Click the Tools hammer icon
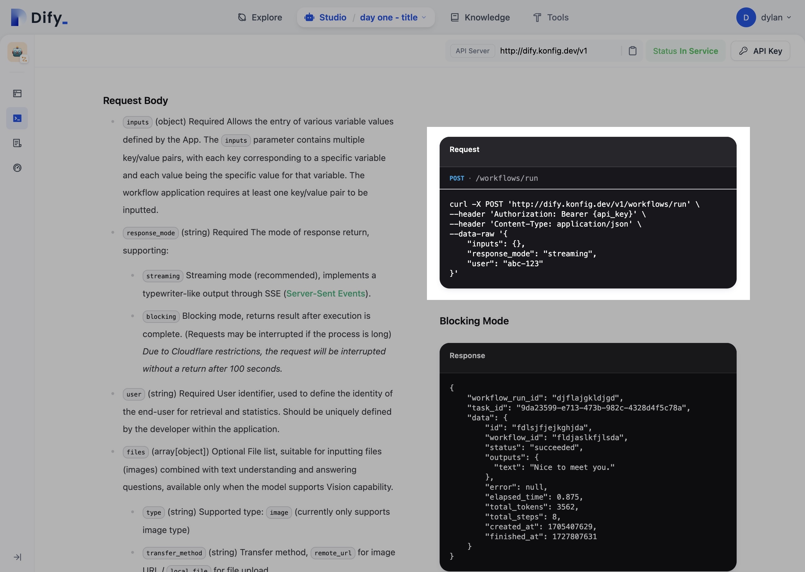805x572 pixels. click(x=537, y=17)
